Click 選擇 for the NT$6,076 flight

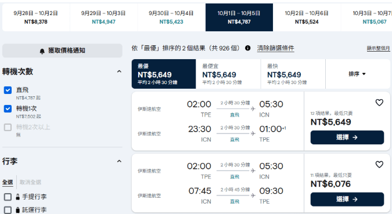(347, 200)
